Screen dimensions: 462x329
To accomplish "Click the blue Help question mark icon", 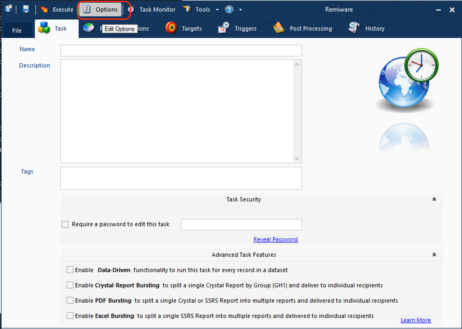I will (x=229, y=9).
